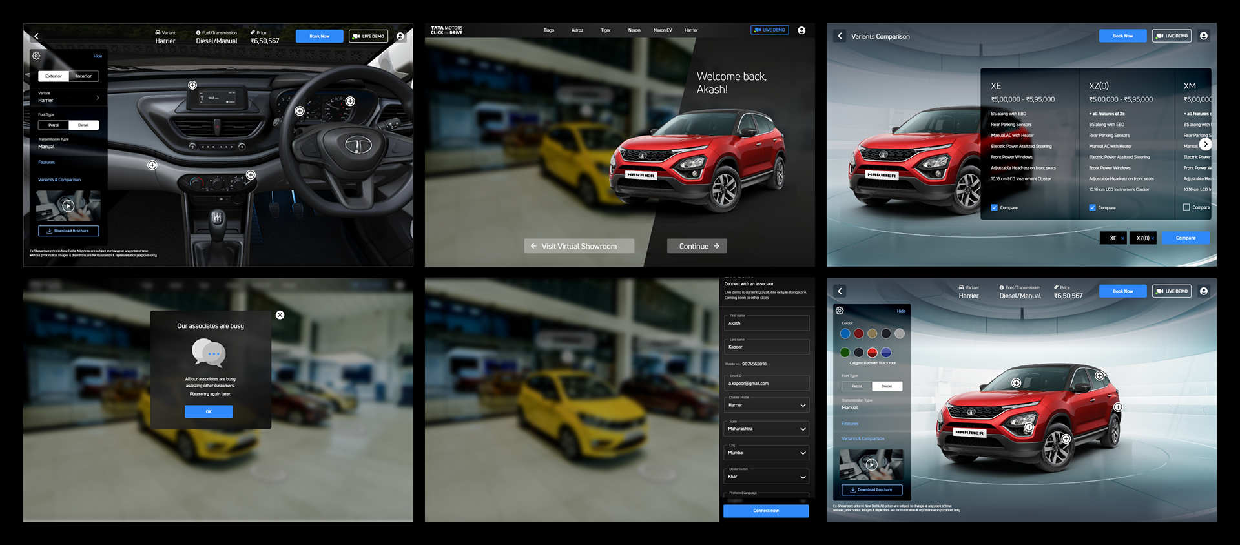The width and height of the screenshot is (1240, 545).
Task: Check Compare for XM variant
Action: 1186,207
